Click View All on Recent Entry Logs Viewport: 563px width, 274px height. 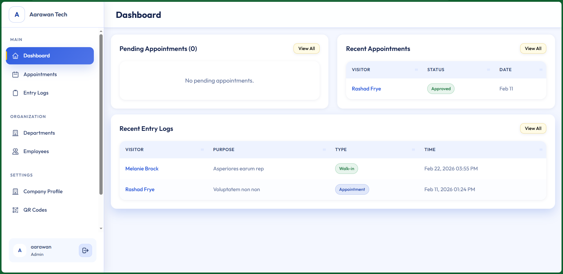(x=533, y=128)
